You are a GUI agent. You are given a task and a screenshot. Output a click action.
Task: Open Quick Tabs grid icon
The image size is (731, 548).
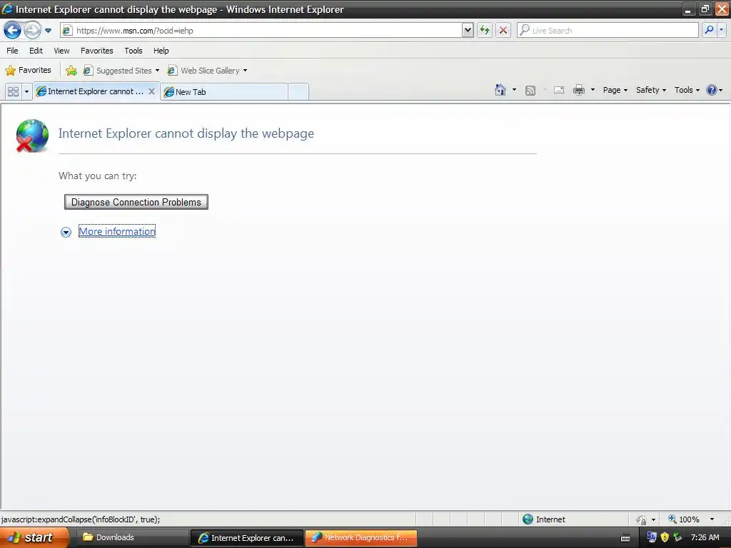pos(14,92)
